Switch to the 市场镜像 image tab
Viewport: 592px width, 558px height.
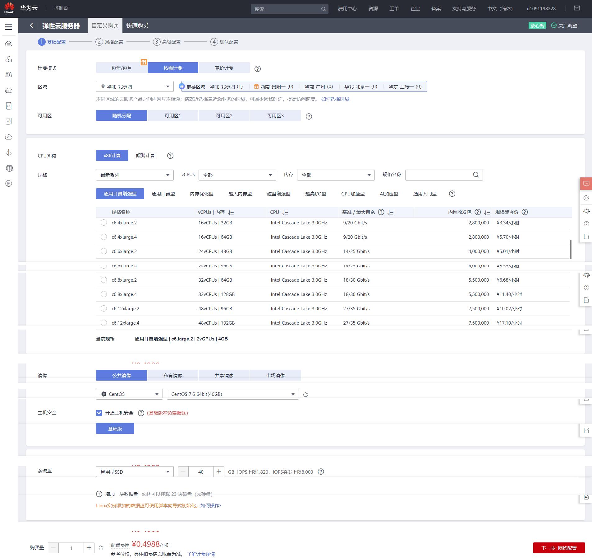pyautogui.click(x=275, y=375)
